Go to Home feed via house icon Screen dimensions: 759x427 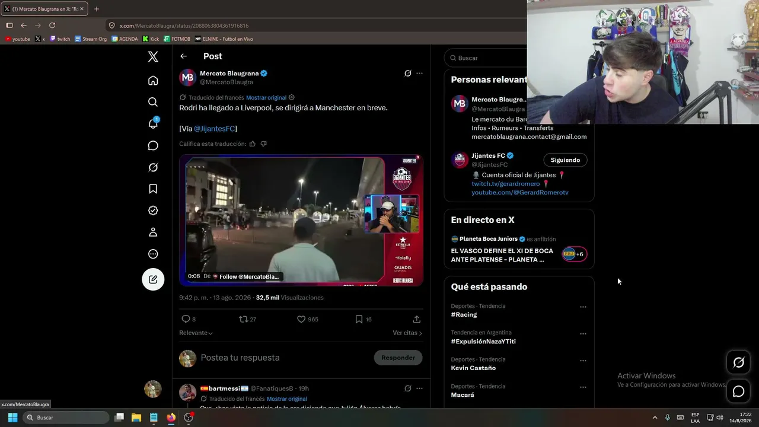coord(153,81)
